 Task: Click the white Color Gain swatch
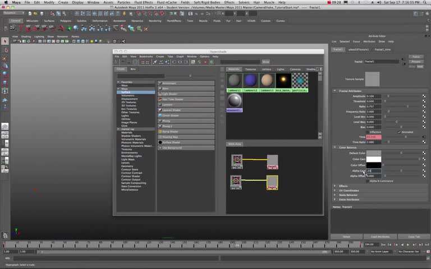point(373,159)
